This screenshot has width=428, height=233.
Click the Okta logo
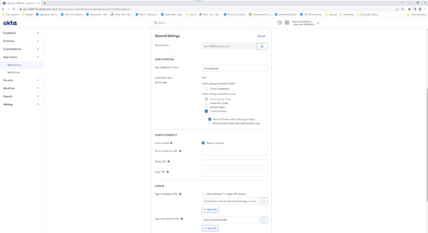point(10,23)
